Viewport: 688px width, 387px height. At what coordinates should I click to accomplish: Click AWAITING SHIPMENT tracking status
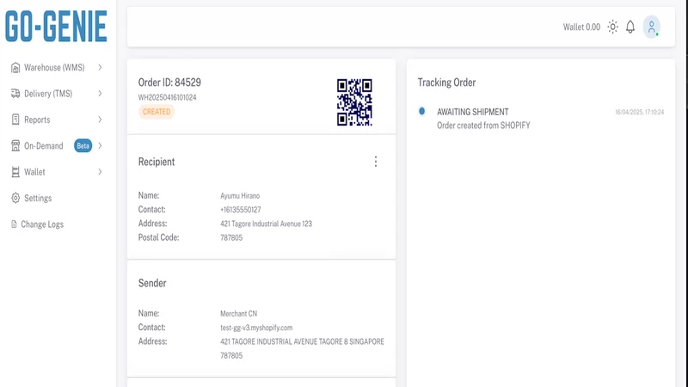[x=472, y=112]
